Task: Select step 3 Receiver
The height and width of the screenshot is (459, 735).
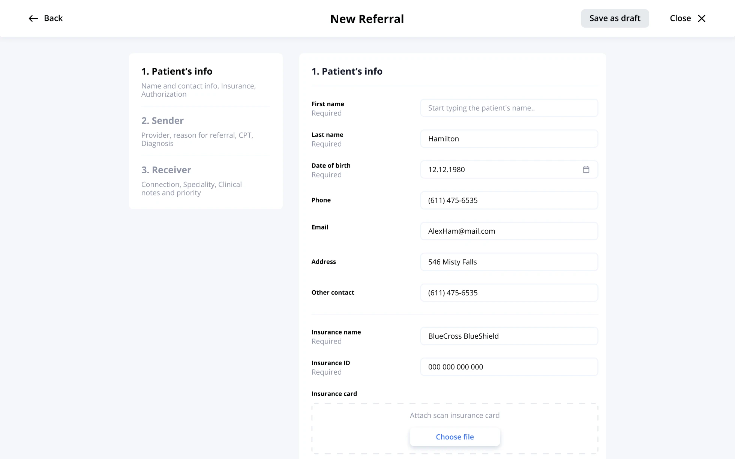Action: [x=166, y=169]
